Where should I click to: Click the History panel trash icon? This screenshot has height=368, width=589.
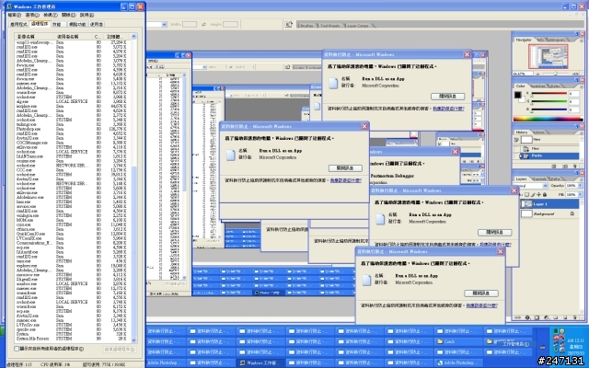click(574, 166)
